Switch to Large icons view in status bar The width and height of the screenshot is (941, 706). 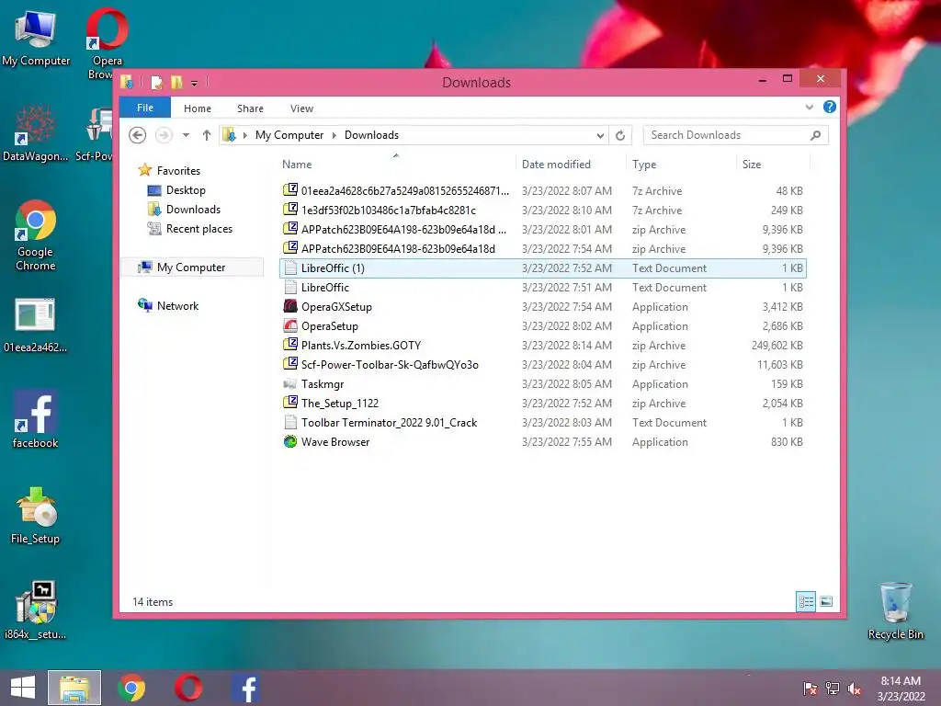(x=826, y=601)
